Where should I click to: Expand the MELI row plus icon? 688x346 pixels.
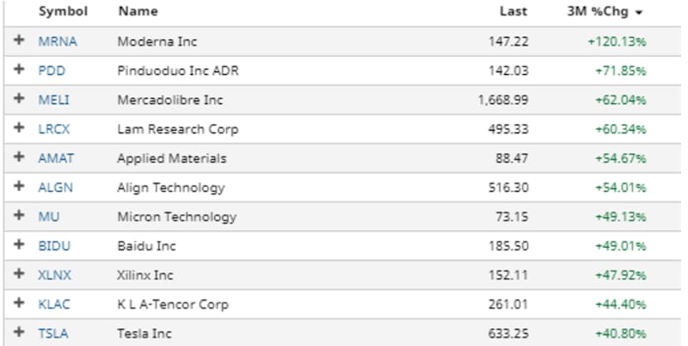coord(20,100)
